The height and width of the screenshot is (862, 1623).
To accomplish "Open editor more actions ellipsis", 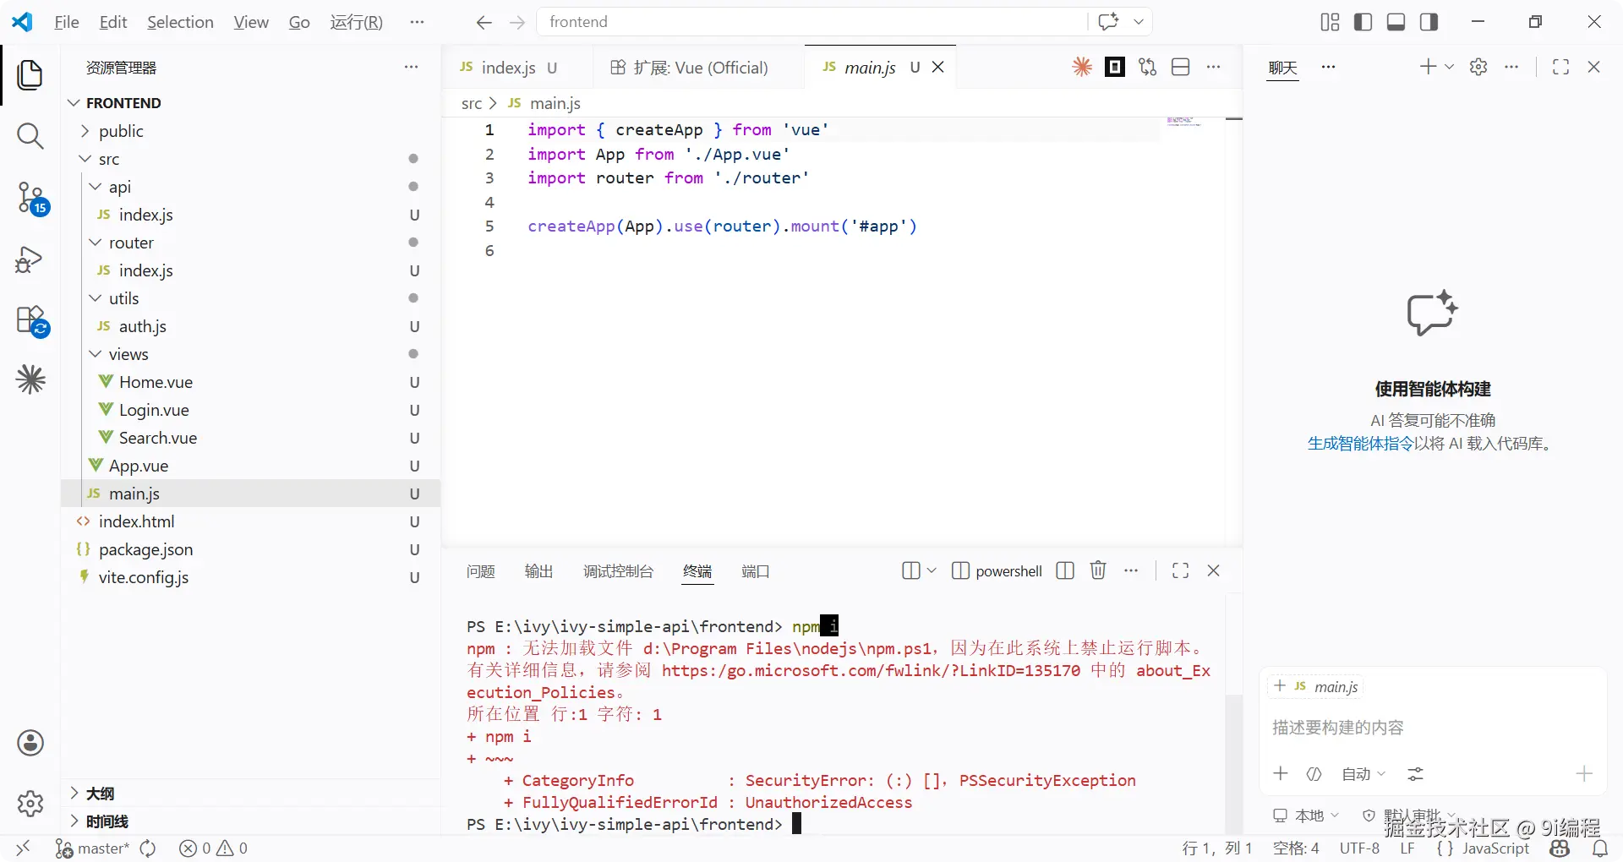I will pos(1214,67).
